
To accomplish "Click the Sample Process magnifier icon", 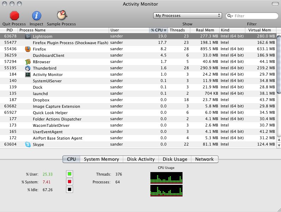I will pyautogui.click(x=62, y=15).
